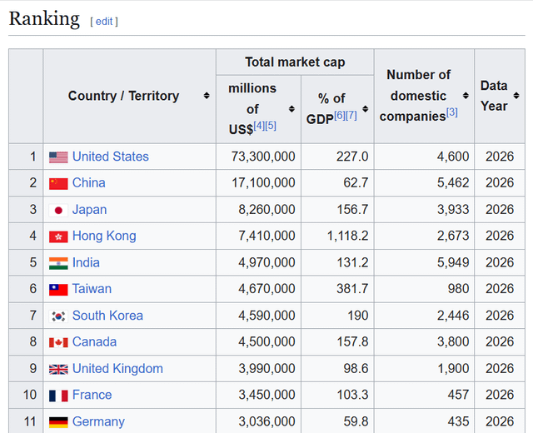Click the Canada flag icon
Image resolution: width=533 pixels, height=433 pixels.
[58, 342]
